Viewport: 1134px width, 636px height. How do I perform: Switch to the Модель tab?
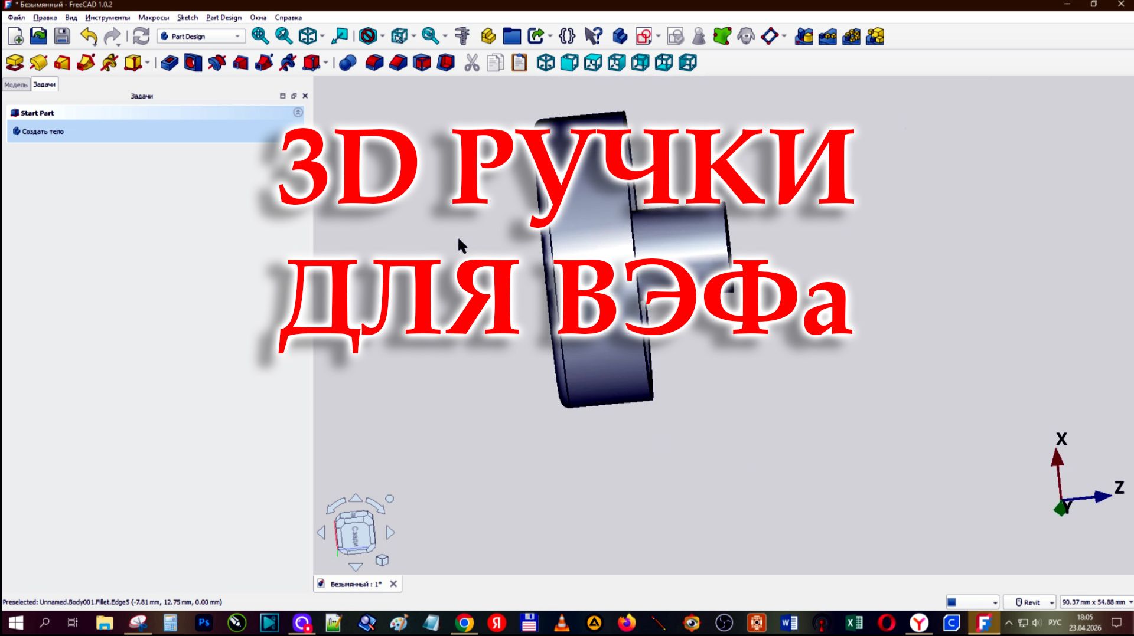click(17, 84)
